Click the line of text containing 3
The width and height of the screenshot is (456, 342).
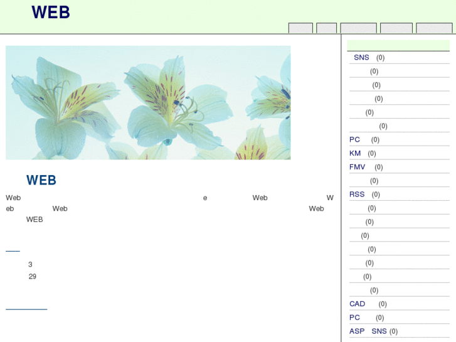(x=30, y=264)
